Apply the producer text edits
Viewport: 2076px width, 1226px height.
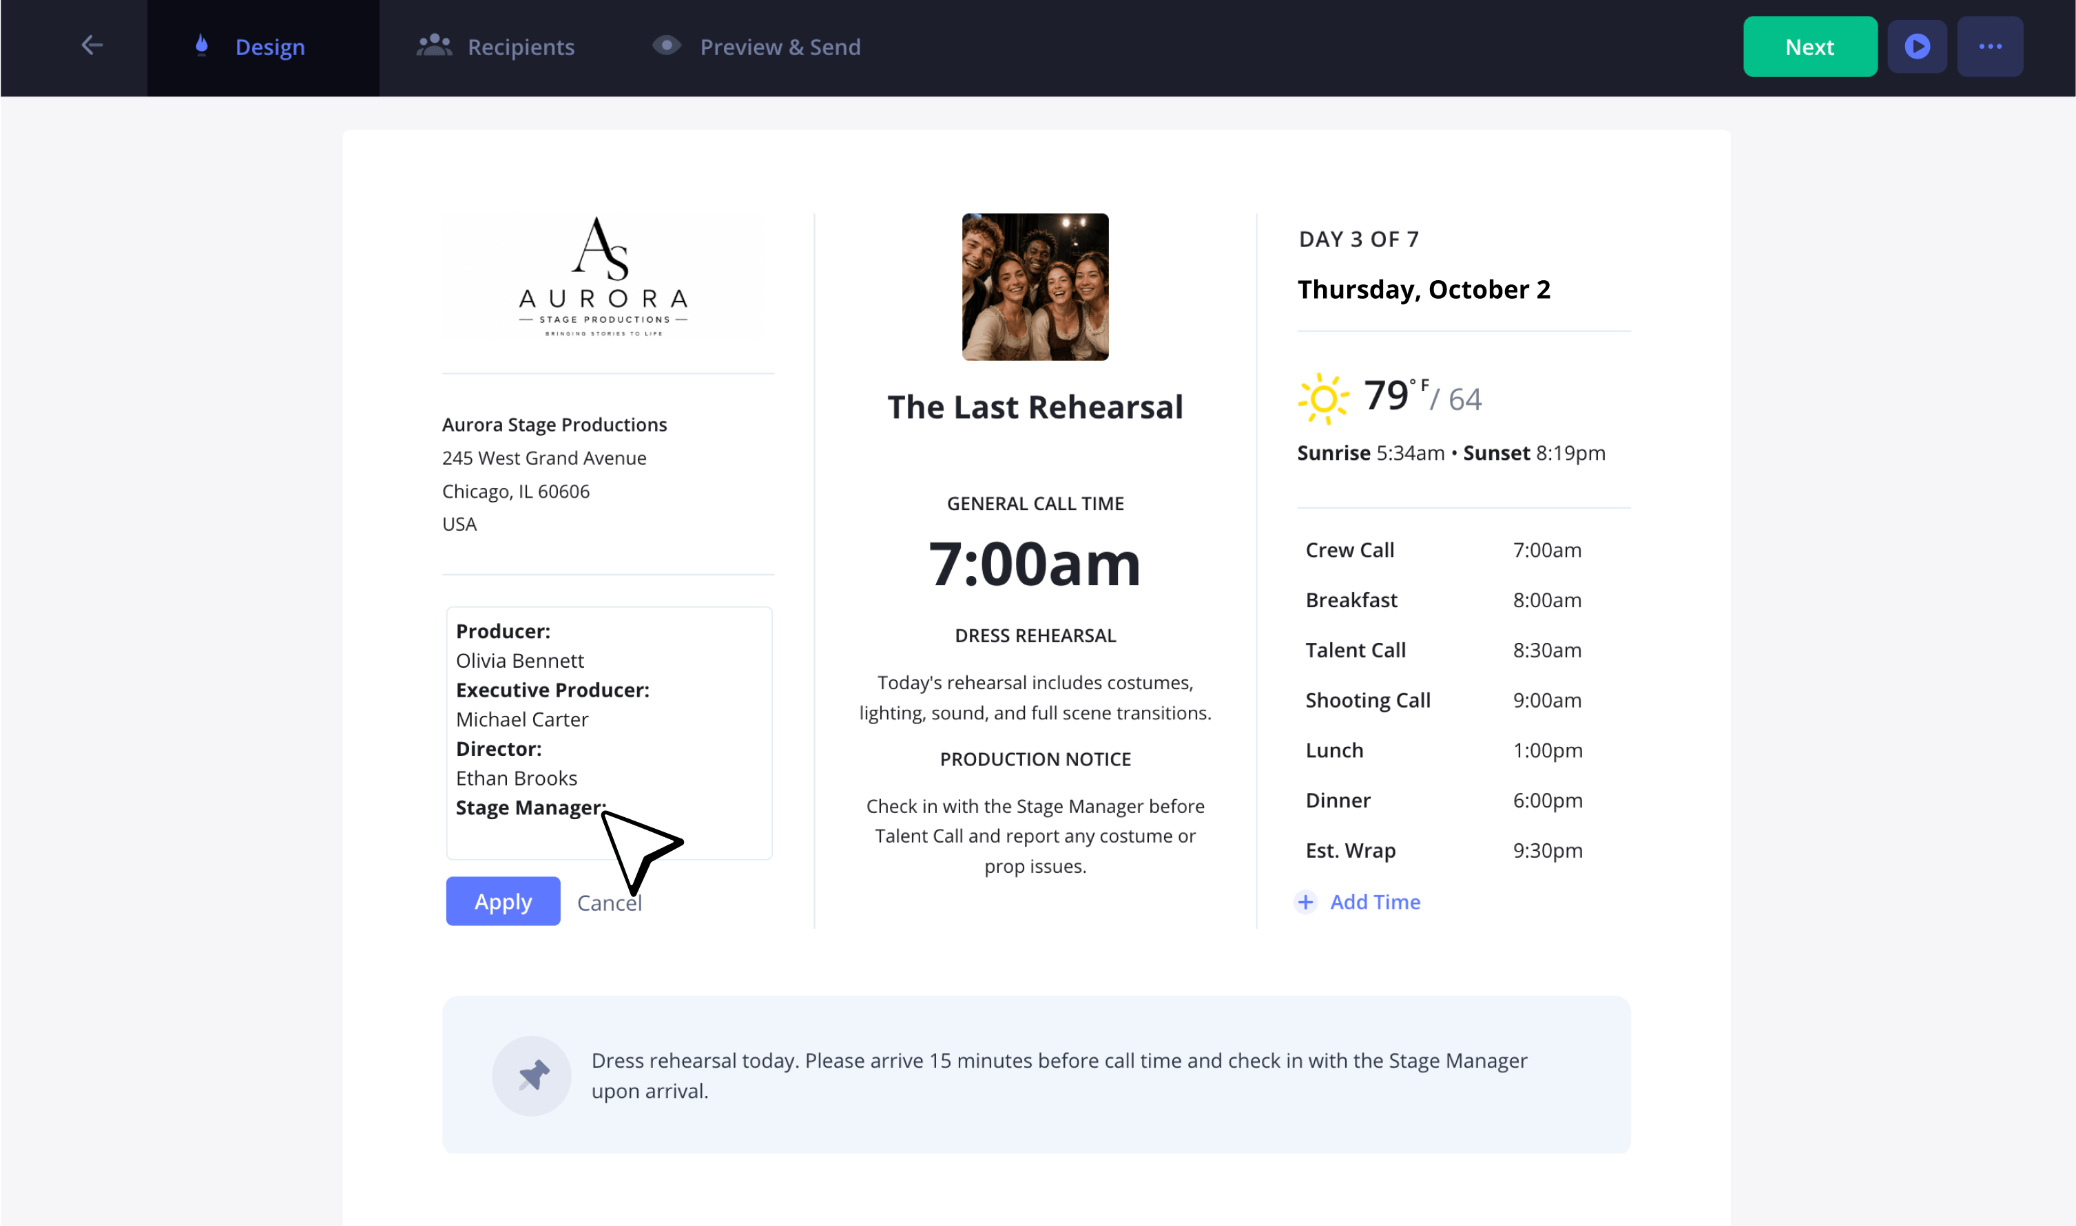[x=504, y=901]
